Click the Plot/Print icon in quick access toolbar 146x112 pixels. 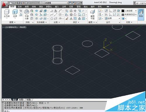pyautogui.click(x=26, y=3)
